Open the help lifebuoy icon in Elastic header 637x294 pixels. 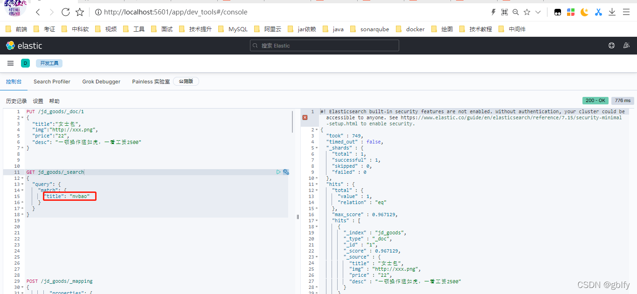tap(612, 46)
